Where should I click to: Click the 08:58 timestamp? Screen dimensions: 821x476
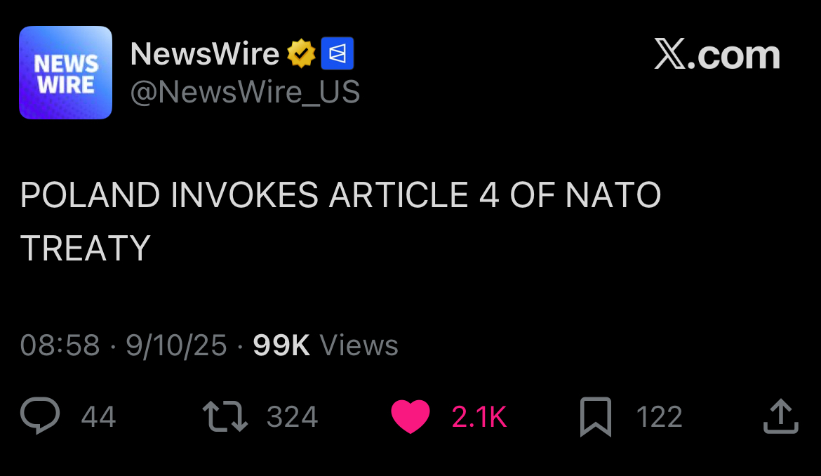click(x=60, y=345)
